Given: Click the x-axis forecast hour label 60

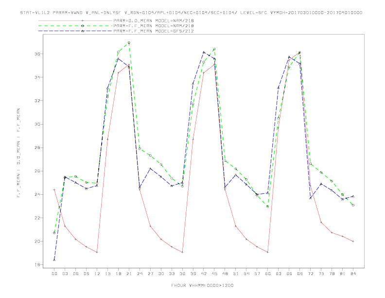Looking at the screenshot, I should tap(268, 274).
